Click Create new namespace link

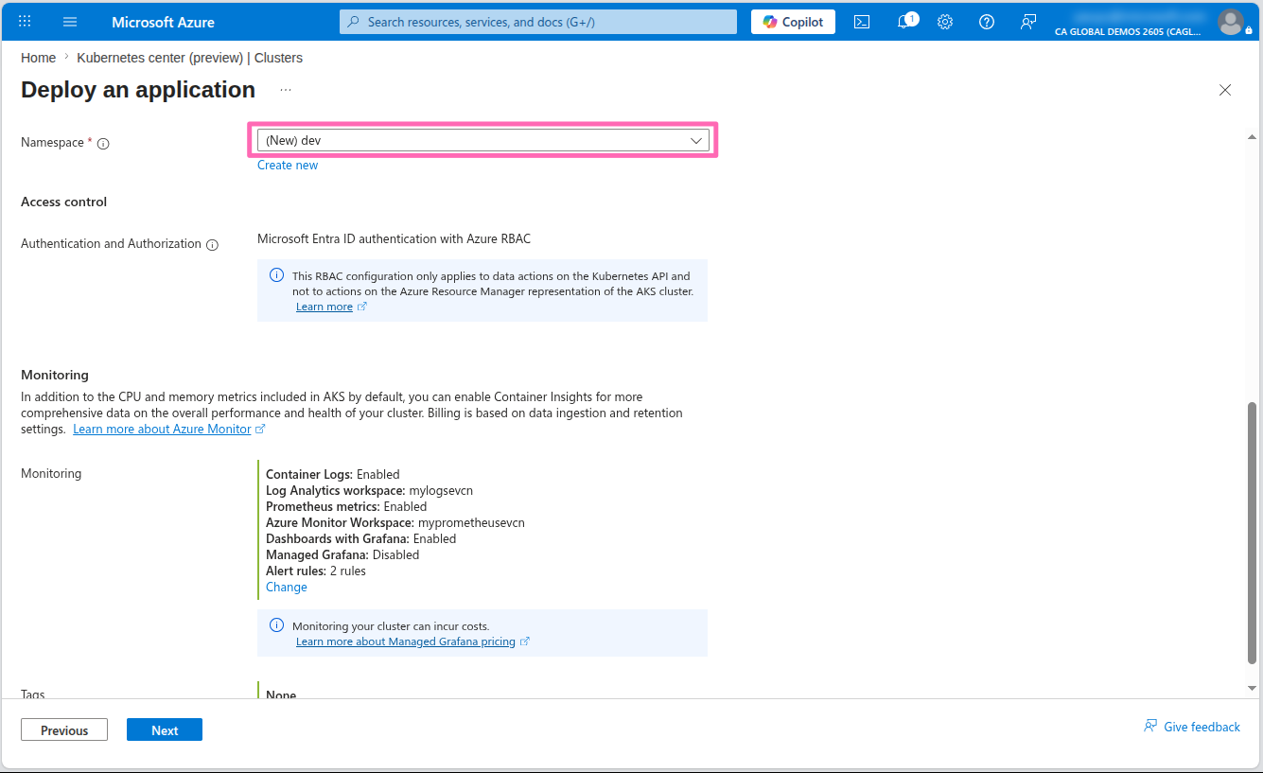[x=288, y=165]
